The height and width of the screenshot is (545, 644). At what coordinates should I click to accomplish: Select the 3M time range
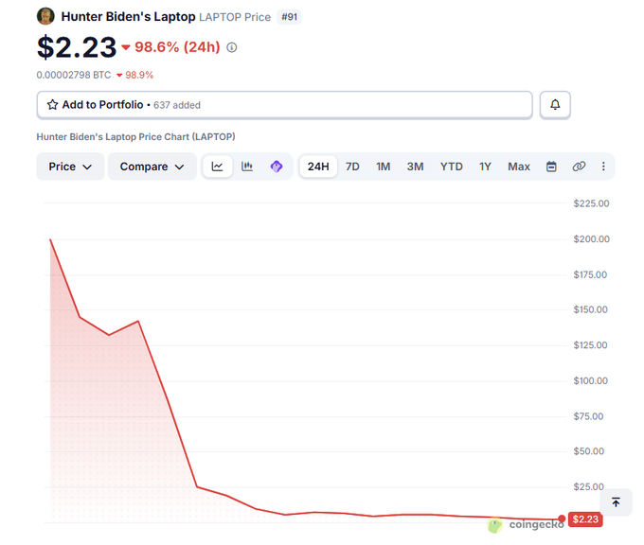pyautogui.click(x=415, y=167)
